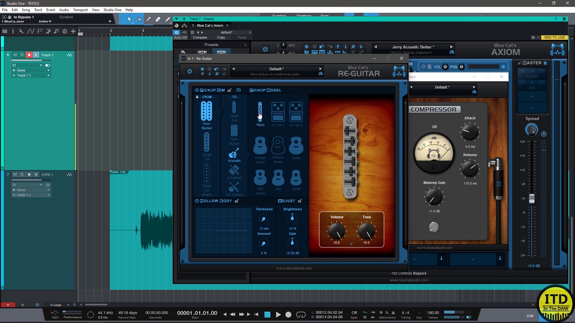The width and height of the screenshot is (575, 323).
Task: Open the Audio menu
Action: coord(64,10)
